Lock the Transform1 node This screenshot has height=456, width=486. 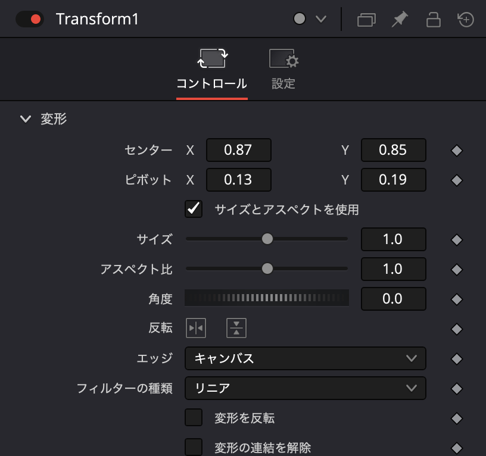pos(433,18)
